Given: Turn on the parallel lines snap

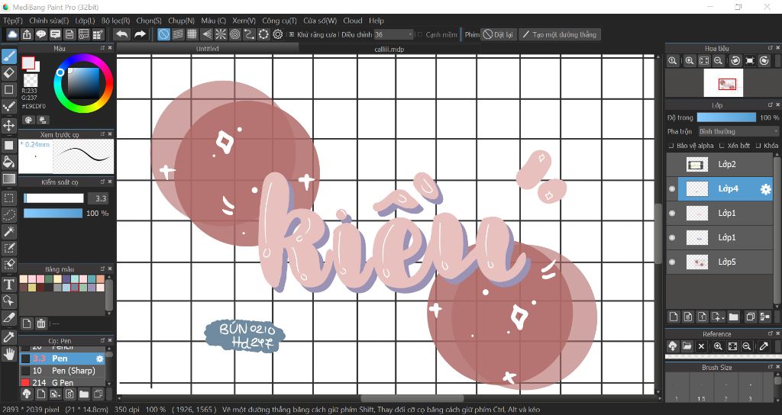Looking at the screenshot, I should [x=178, y=34].
